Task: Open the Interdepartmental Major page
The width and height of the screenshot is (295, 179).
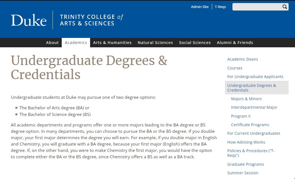Action: 254,107
